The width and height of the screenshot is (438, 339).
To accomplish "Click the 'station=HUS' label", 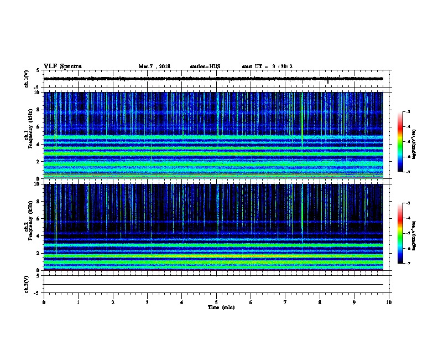I will [x=205, y=66].
